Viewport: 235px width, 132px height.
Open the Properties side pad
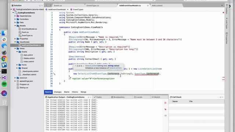227,38
